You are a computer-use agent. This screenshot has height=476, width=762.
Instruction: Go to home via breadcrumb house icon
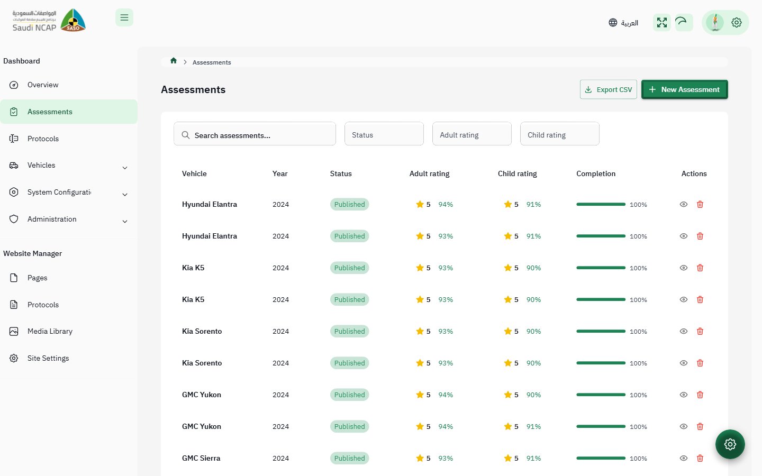174,61
